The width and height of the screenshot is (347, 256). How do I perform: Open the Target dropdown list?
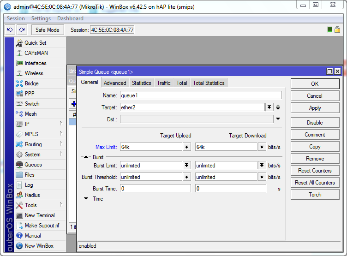pos(269,107)
